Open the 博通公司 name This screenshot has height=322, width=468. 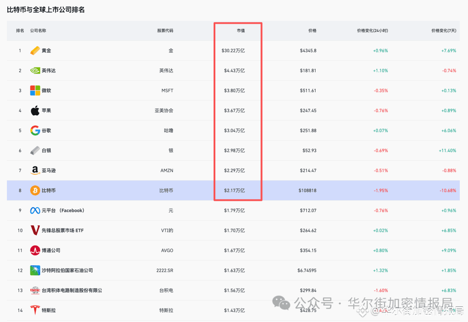click(x=51, y=250)
